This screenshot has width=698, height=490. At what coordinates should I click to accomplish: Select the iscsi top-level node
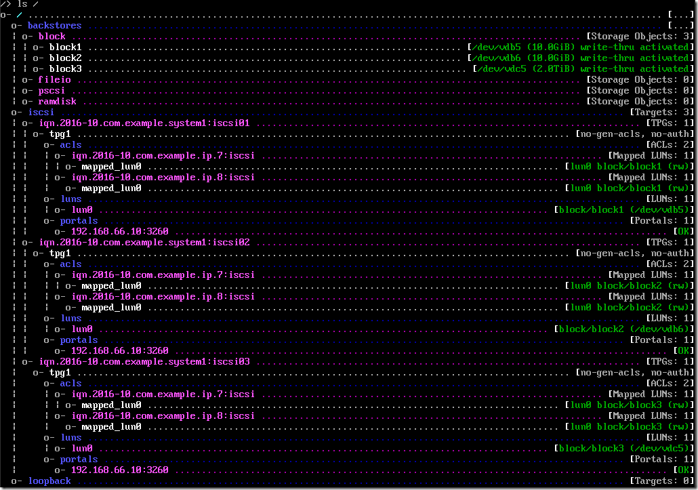(x=41, y=112)
